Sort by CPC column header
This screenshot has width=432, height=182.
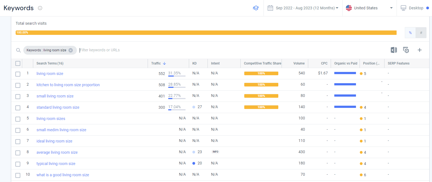[324, 63]
